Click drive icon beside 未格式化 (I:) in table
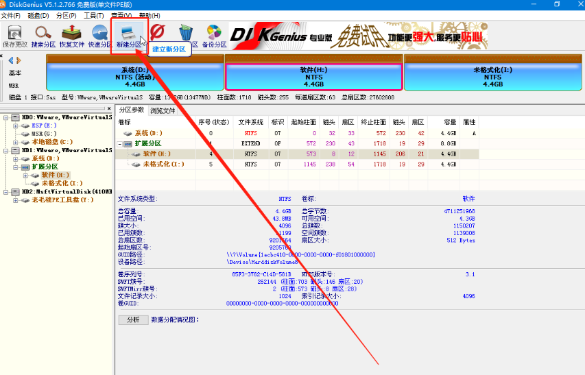 click(136, 165)
